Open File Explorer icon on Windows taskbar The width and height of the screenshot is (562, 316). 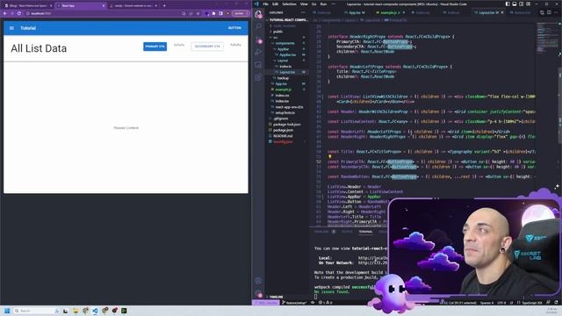point(76,311)
